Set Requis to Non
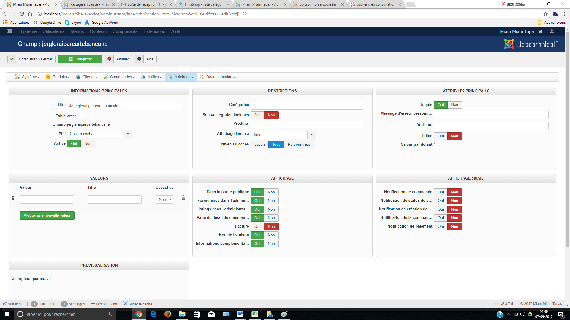This screenshot has height=320, width=570. tap(454, 105)
